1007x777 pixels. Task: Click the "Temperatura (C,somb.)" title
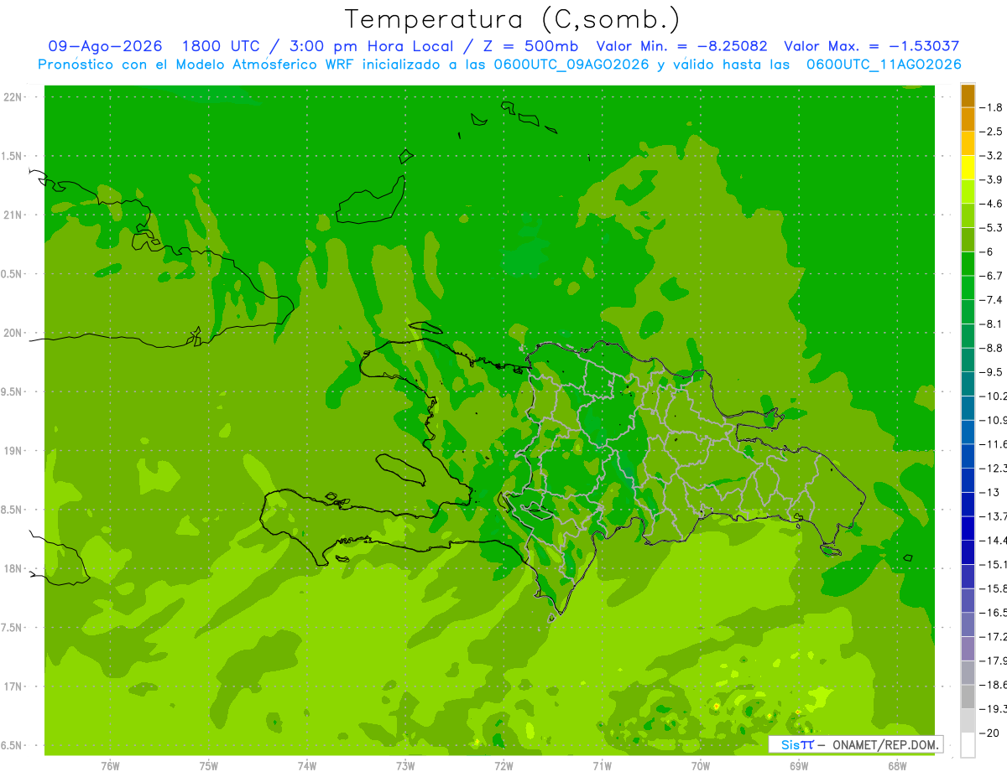coord(513,19)
